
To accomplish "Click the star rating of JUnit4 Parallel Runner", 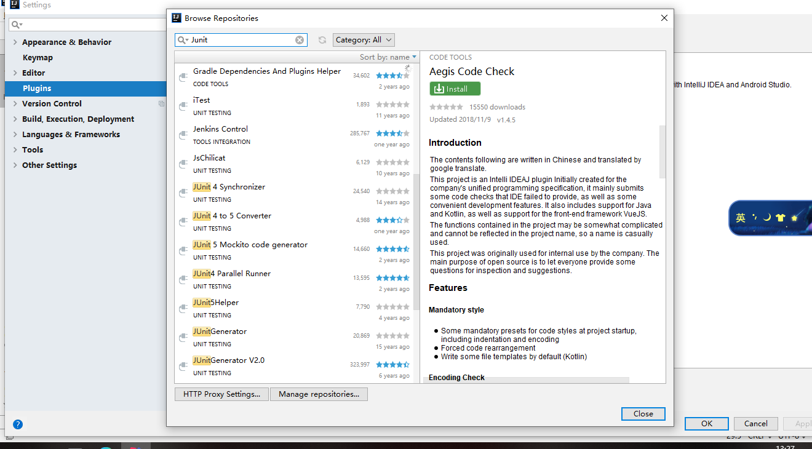I will coord(392,277).
